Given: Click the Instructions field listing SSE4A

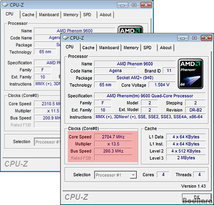Looking at the screenshot, I should (150, 117).
